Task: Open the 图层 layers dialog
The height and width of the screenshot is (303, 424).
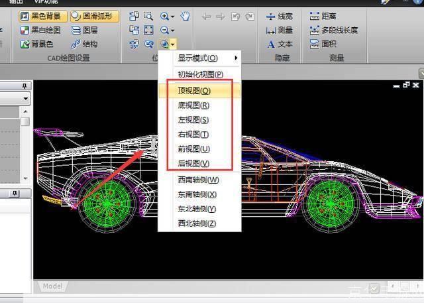Action: pos(84,30)
